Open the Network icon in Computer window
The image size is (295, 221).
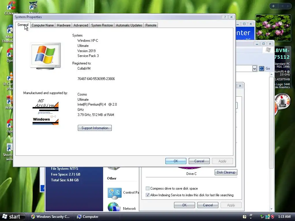(x=114, y=207)
